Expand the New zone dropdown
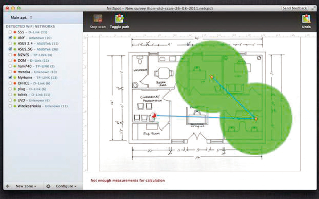Image resolution: width=319 pixels, height=199 pixels. 26,186
